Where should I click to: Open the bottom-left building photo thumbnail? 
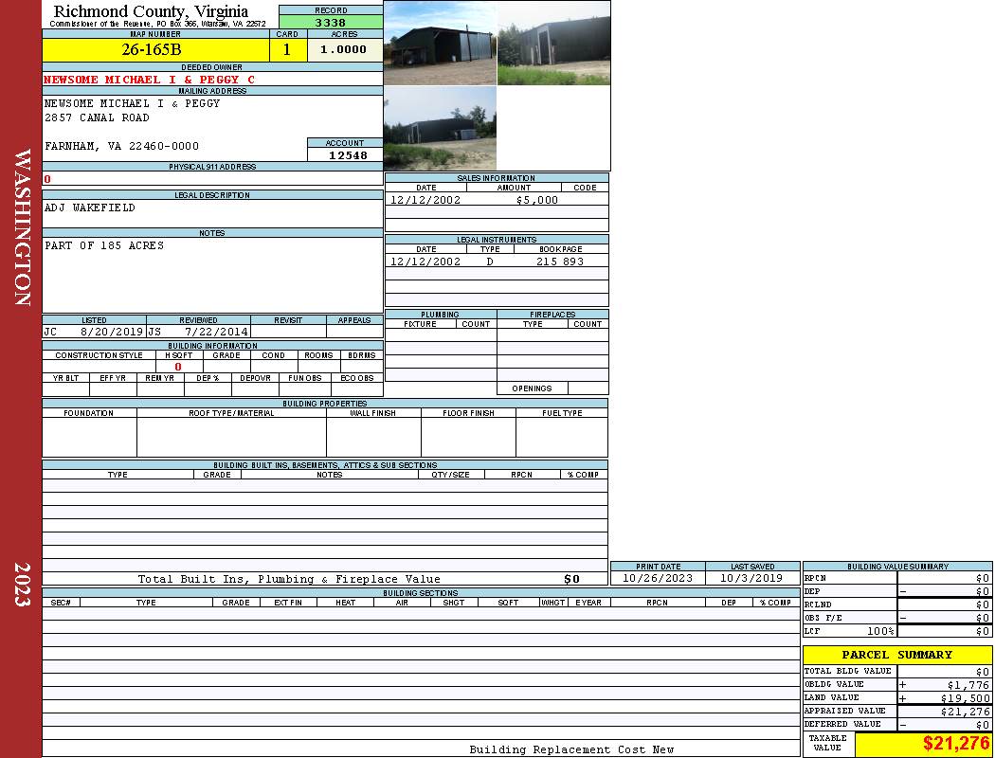pyautogui.click(x=440, y=129)
